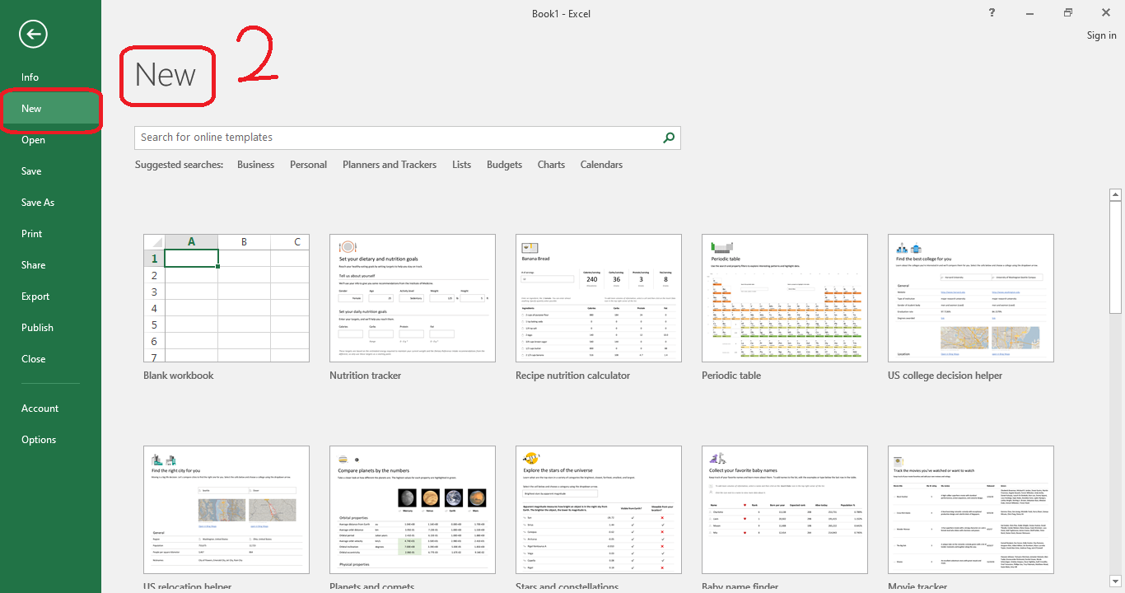This screenshot has height=593, width=1125.
Task: Click the 'Periodic table' caption text
Action: coord(731,376)
